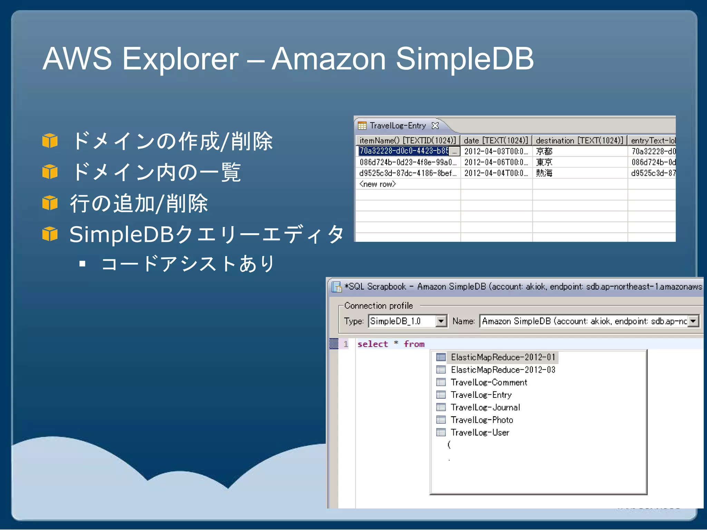Choose ElasticMapReduce-2012-01 from code assist

pos(503,357)
